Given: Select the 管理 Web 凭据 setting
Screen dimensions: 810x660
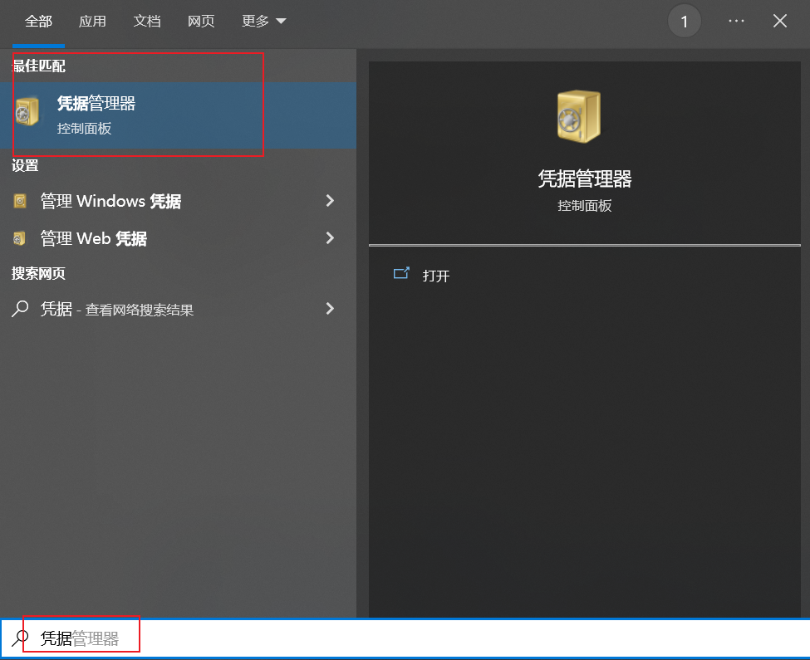Looking at the screenshot, I should click(179, 238).
